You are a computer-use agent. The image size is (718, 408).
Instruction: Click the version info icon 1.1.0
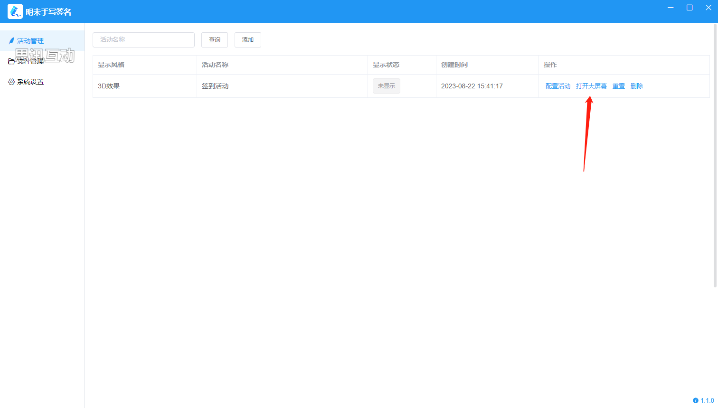(x=696, y=400)
